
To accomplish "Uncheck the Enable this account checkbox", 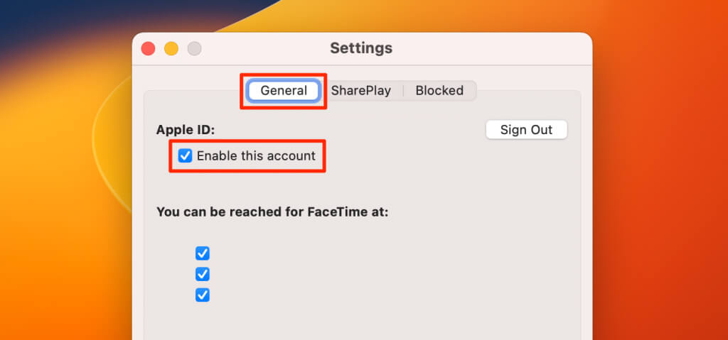I will click(186, 156).
